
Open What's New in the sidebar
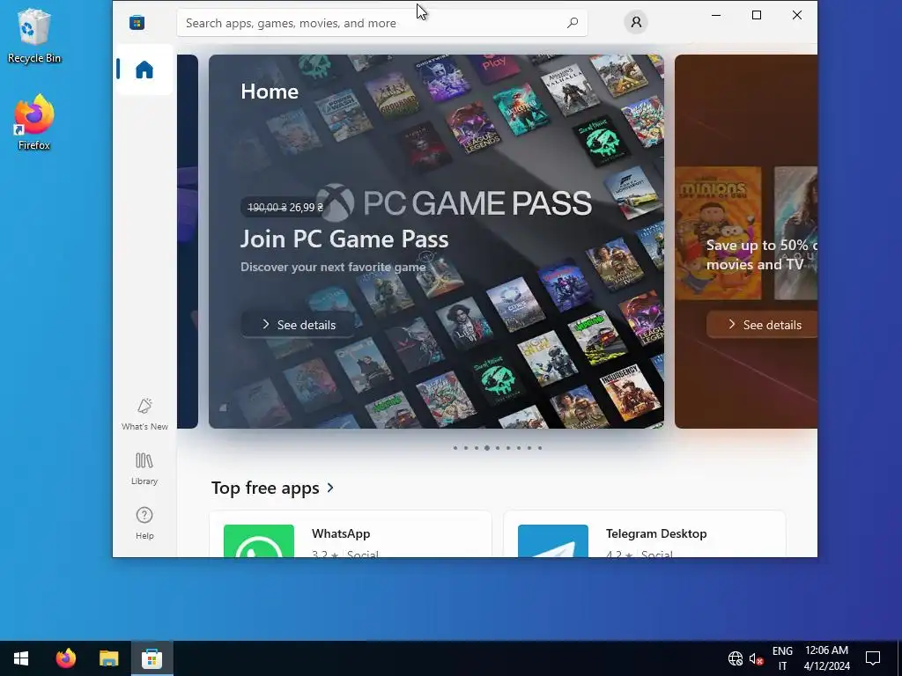click(144, 414)
